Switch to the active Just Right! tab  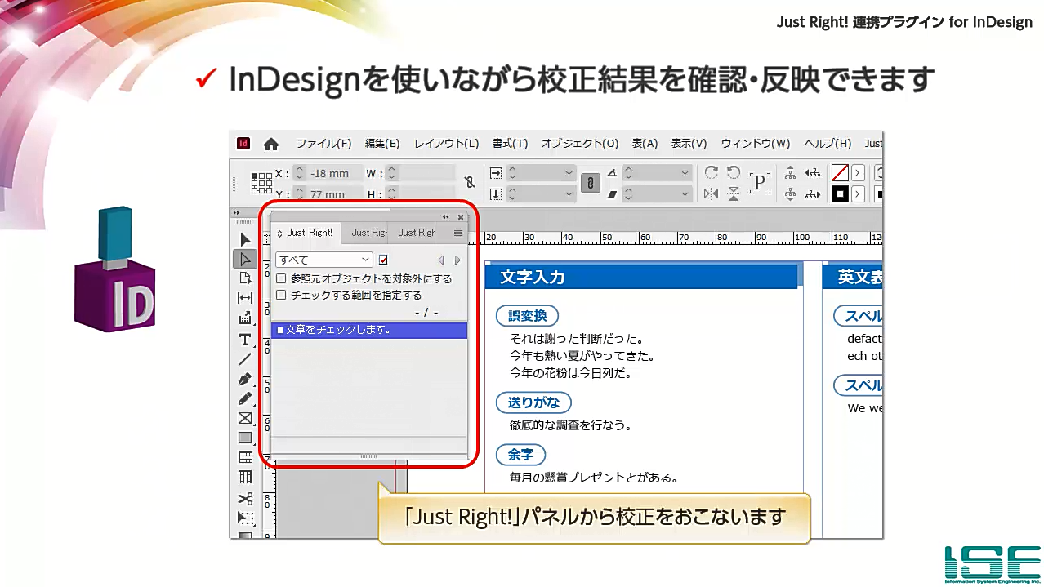(306, 233)
